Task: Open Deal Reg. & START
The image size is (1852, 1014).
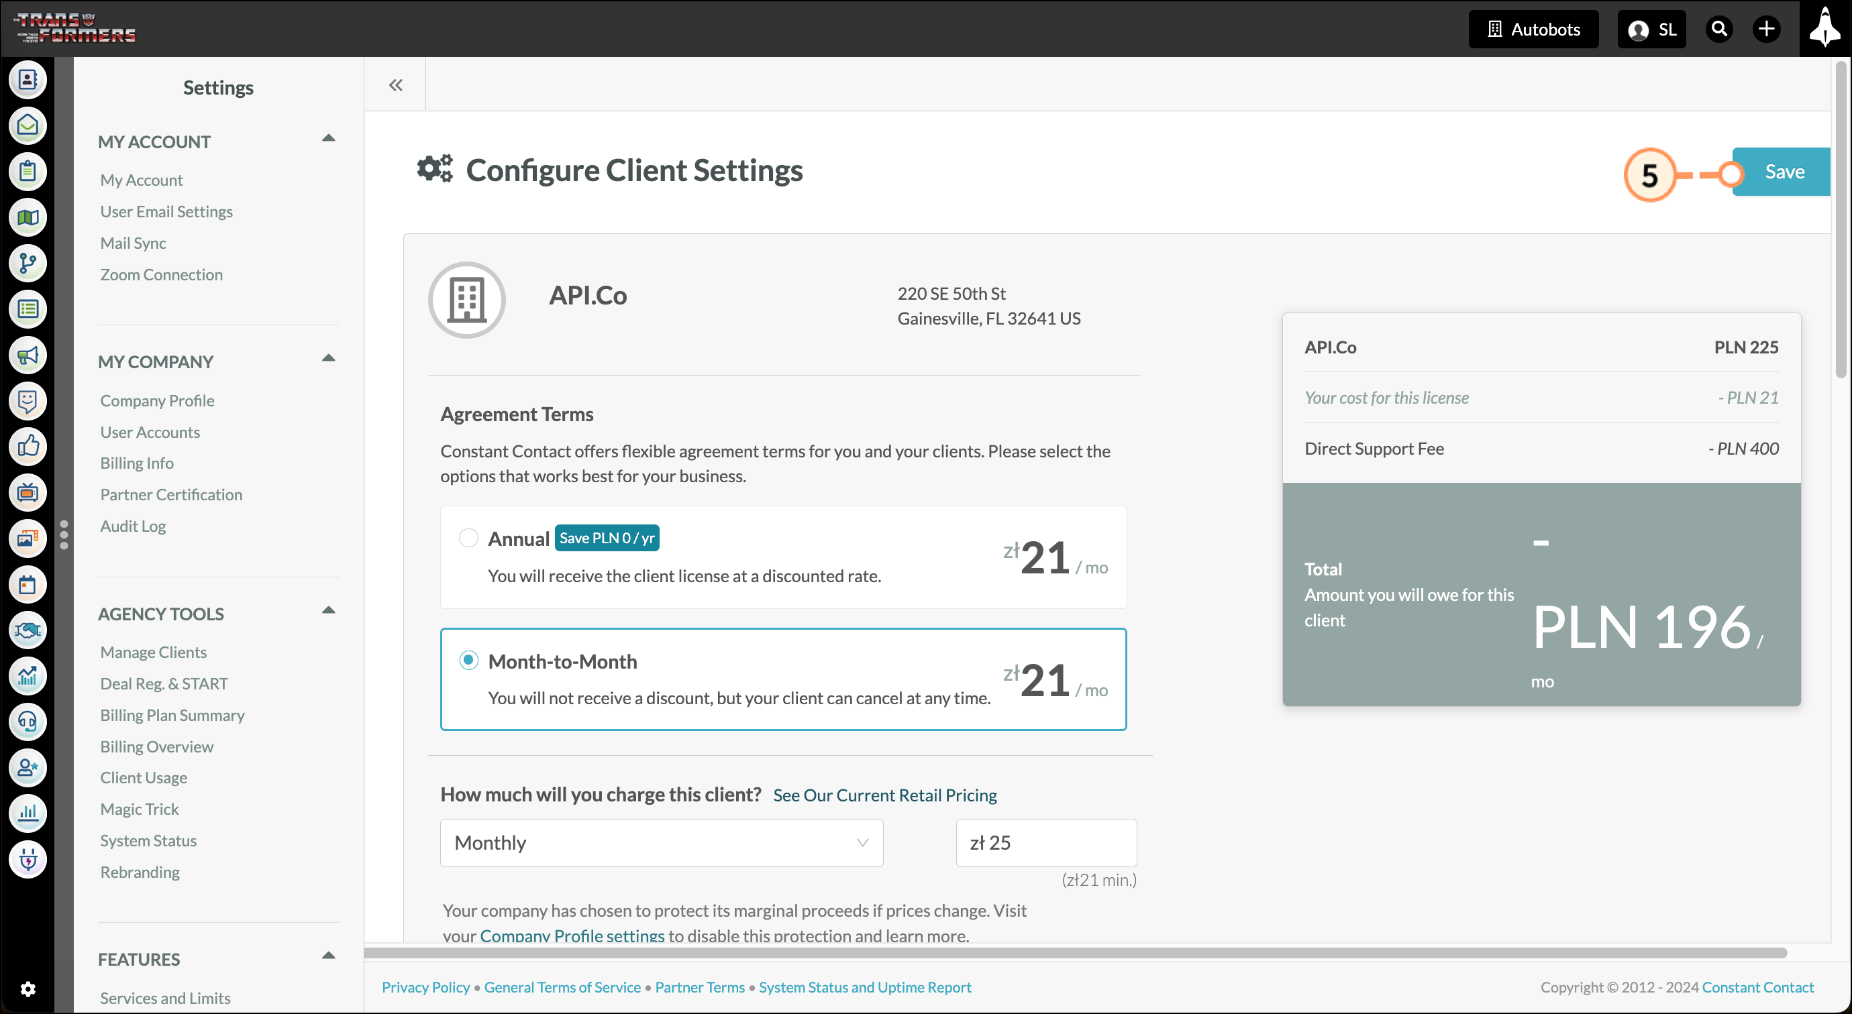Action: [164, 683]
